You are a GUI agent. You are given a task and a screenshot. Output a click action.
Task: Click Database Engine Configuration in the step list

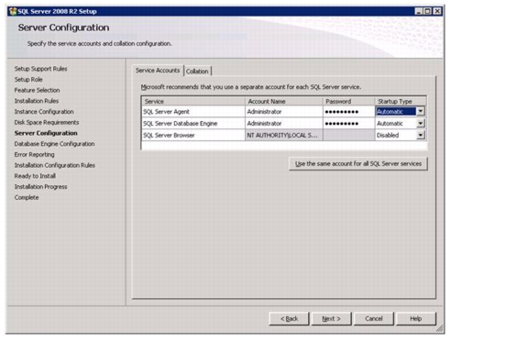point(54,144)
